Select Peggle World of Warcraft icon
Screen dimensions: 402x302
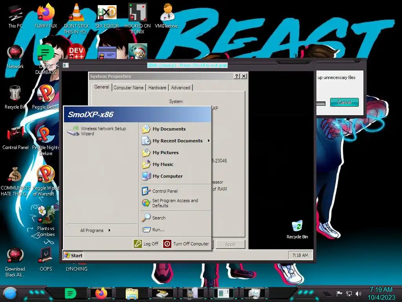(46, 181)
